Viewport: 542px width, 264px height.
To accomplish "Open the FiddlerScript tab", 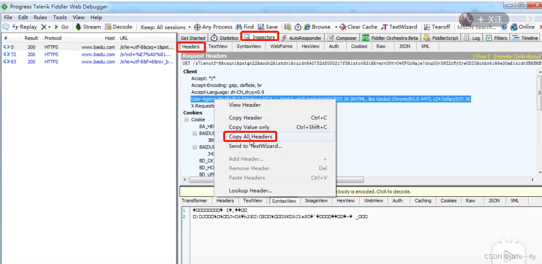I will 440,38.
